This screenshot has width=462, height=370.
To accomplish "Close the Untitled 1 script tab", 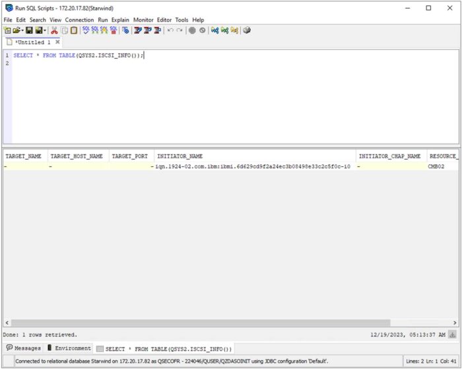I will pyautogui.click(x=57, y=42).
